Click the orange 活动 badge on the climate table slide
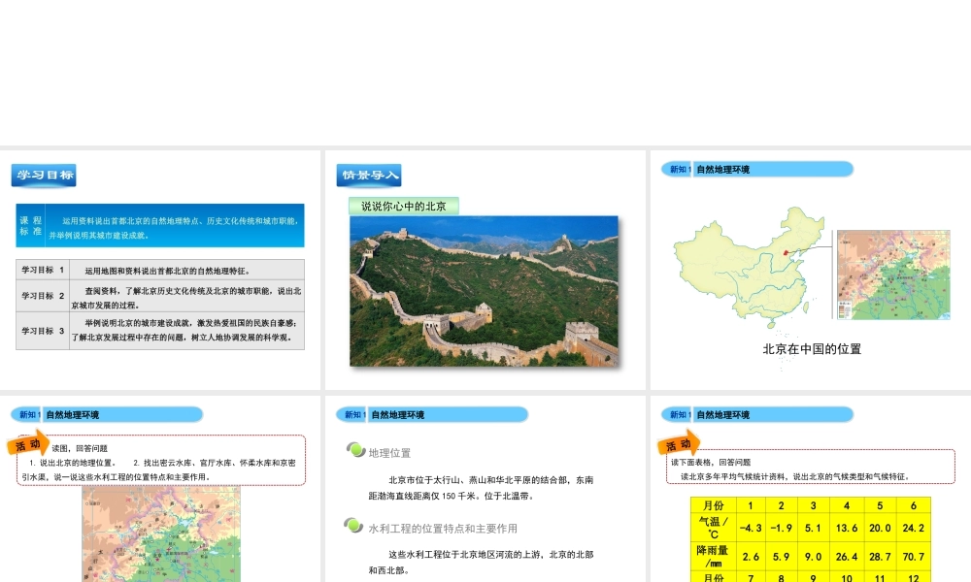The image size is (971, 582). pos(678,443)
